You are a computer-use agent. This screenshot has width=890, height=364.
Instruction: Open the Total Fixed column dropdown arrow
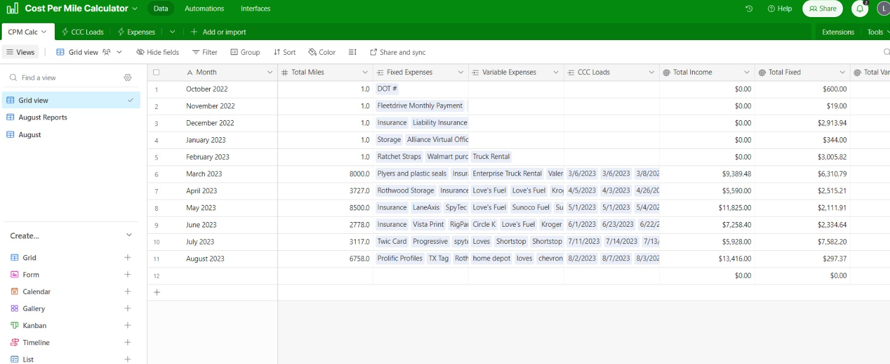tap(842, 72)
